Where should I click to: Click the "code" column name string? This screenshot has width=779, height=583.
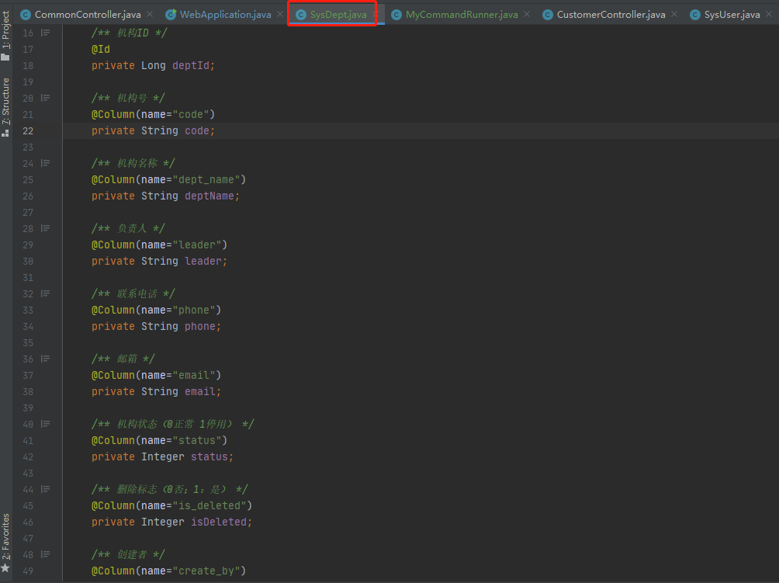[191, 114]
